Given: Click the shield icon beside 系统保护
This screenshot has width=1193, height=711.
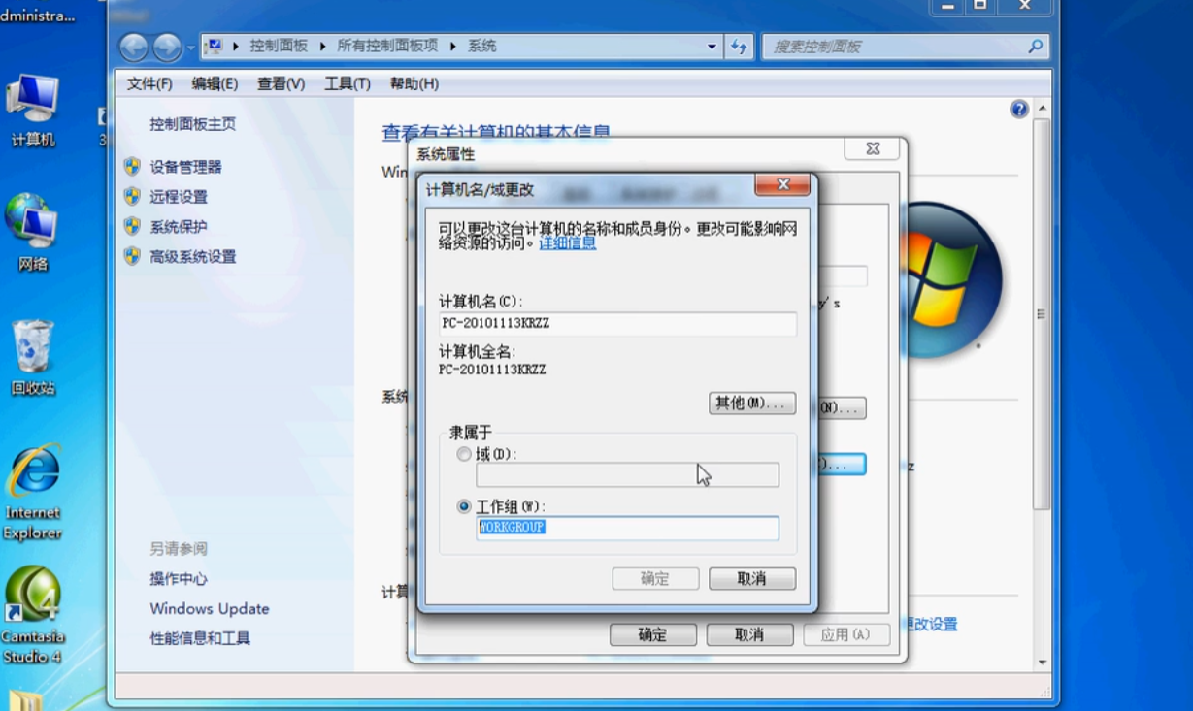Looking at the screenshot, I should tap(133, 227).
